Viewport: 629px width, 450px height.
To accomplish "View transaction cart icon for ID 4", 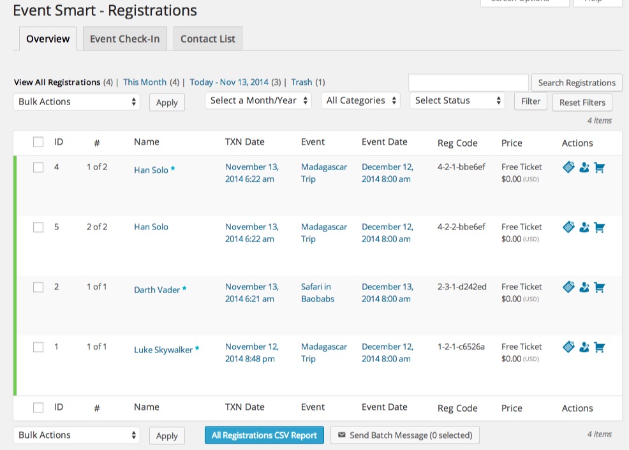I will (x=599, y=168).
